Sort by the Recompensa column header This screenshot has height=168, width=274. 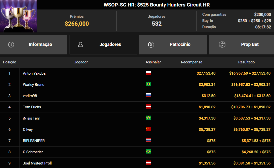191,62
